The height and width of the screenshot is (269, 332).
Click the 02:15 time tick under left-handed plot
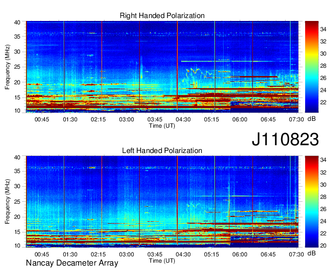click(x=98, y=254)
